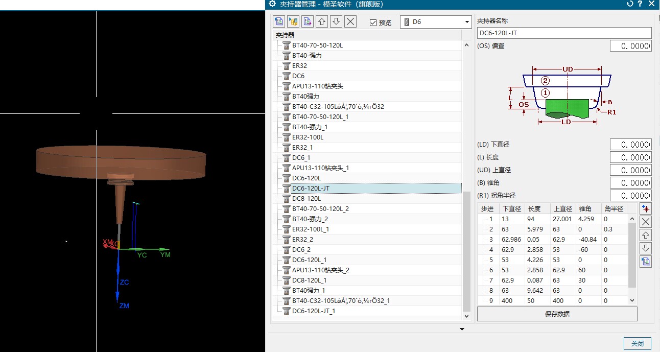Click the import holder from part icon
Viewport: 660px width, 352px height.
pyautogui.click(x=293, y=21)
